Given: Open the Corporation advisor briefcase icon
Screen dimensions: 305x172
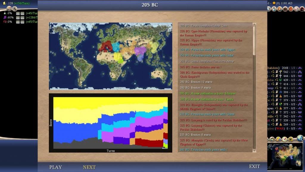Looking at the screenshot, I should pyautogui.click(x=285, y=9).
